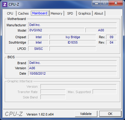Click the BIOS Date 10/08/2012 field
Viewport: 125px width, 120px height.
72,73
